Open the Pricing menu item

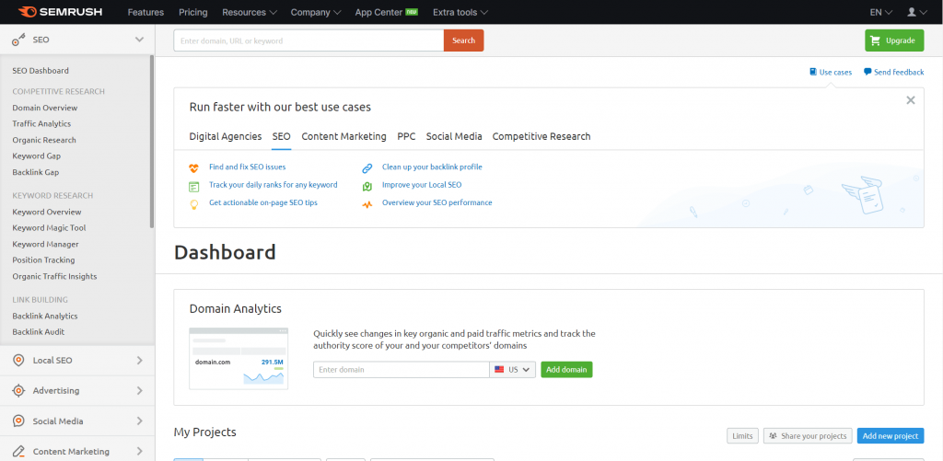click(193, 12)
